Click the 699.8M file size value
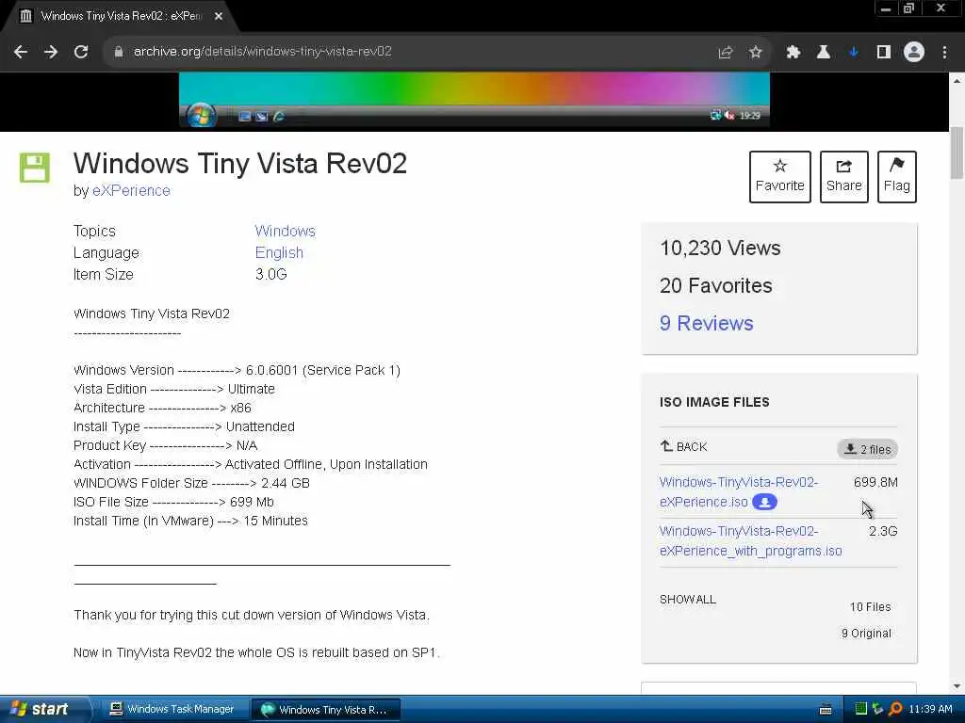Image resolution: width=965 pixels, height=723 pixels. pyautogui.click(x=875, y=483)
